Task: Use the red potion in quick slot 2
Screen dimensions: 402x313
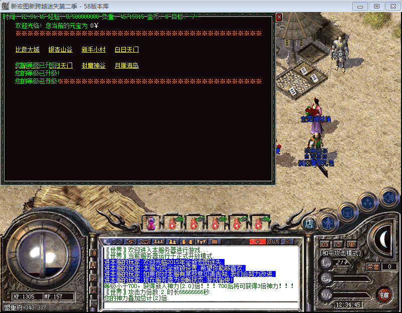Action: coord(172,223)
